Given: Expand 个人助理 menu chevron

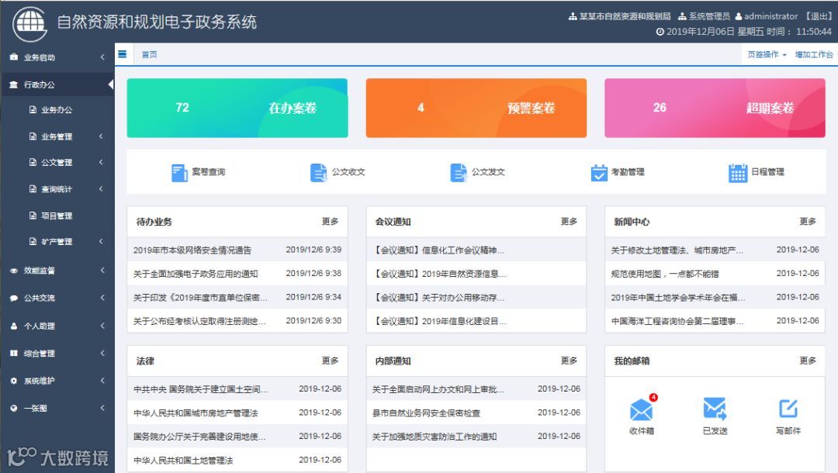Looking at the screenshot, I should click(102, 325).
